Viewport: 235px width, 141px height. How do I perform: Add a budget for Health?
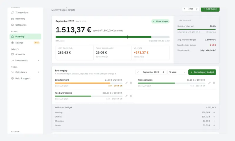pos(214,125)
